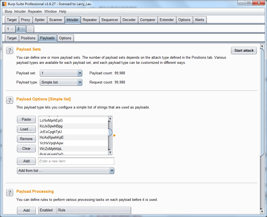
Task: Open the Payload Processing help icon
Action: pos(9,192)
